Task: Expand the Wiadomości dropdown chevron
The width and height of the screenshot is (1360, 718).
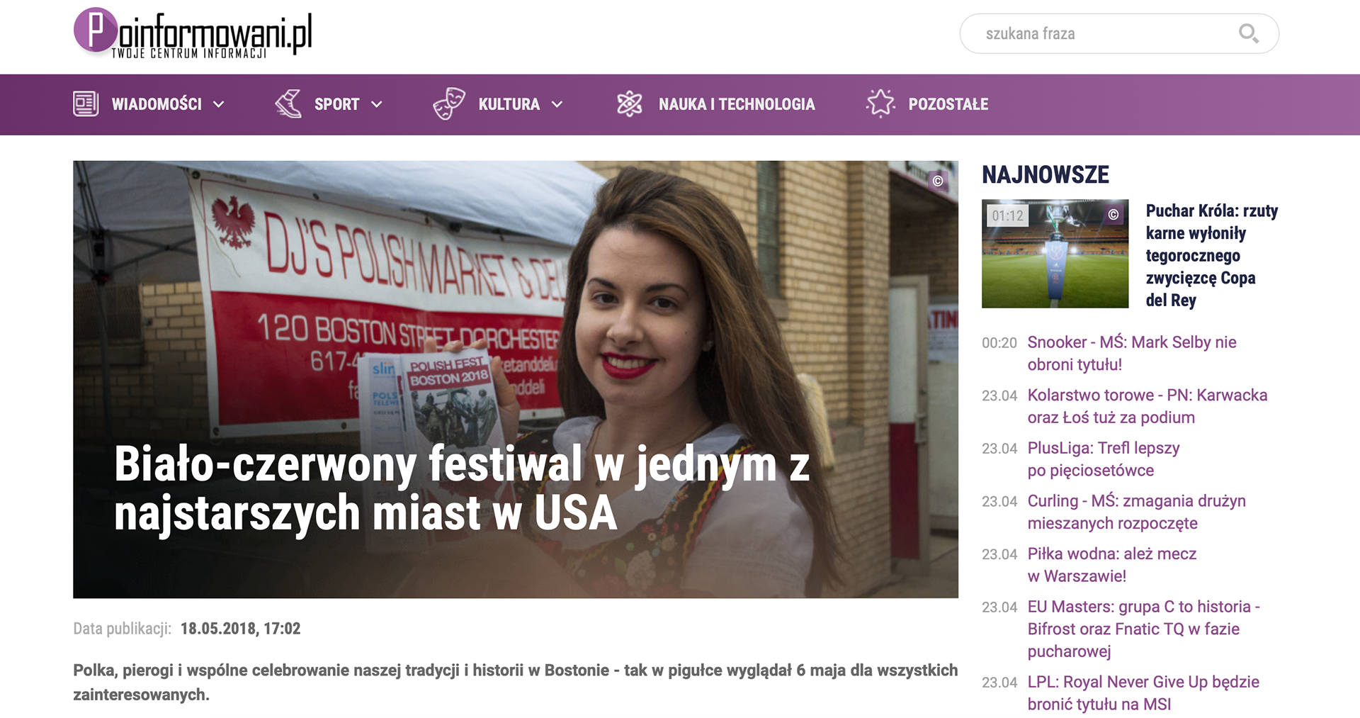Action: [x=219, y=104]
